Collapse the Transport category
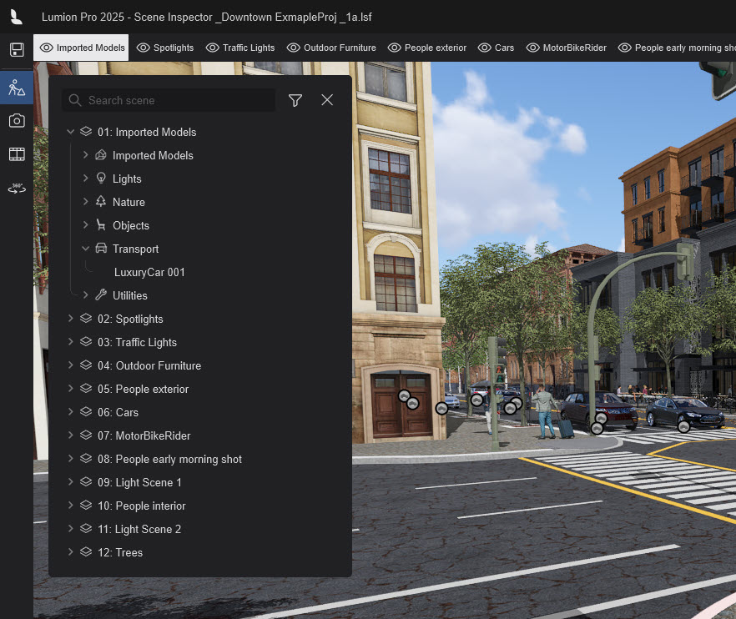Screen dimensions: 736x619 86,249
